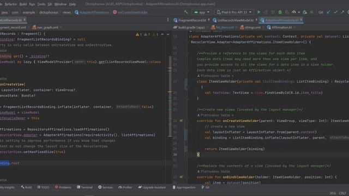Open left editor tab options kebab menu

(x=168, y=20)
